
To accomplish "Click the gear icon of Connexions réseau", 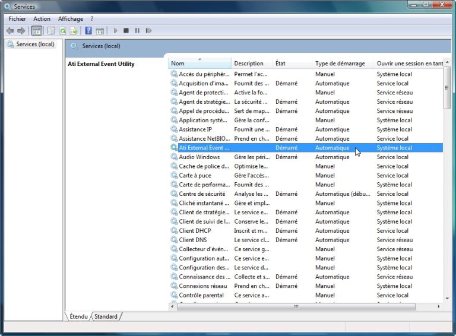I will 174,286.
